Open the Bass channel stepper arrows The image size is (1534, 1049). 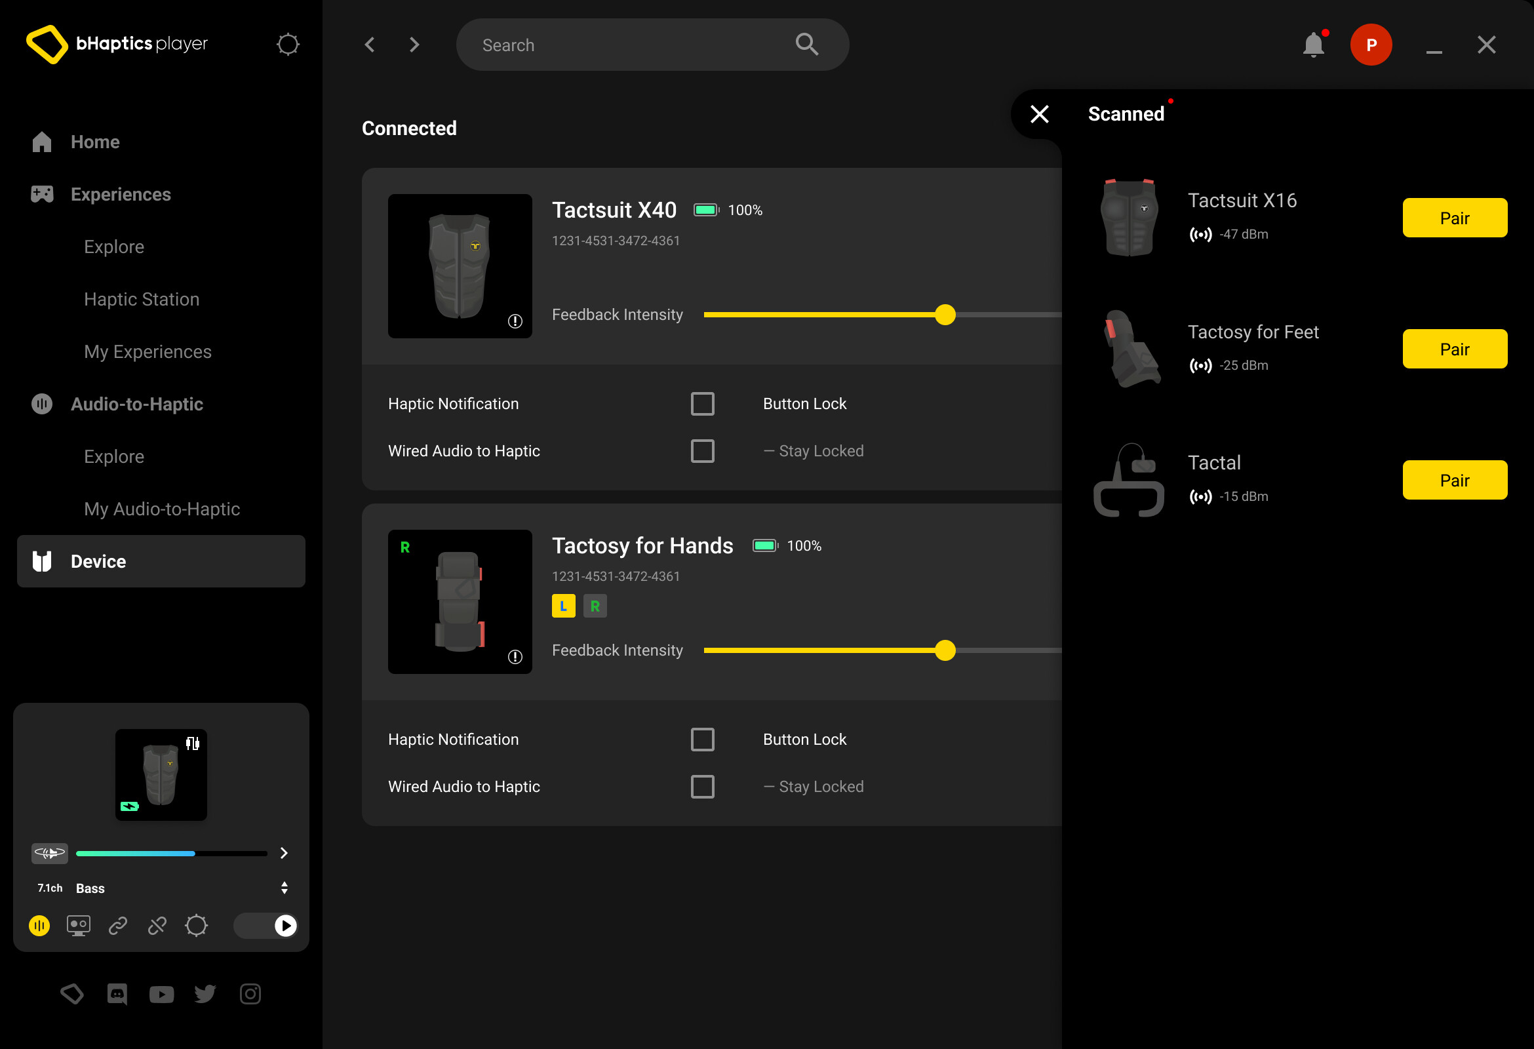pos(285,887)
